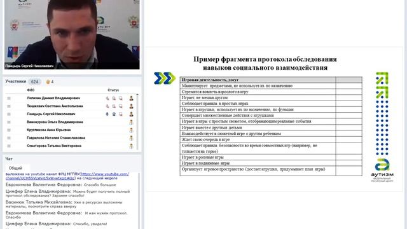Click the screen-share icon in the first participant row

pos(121,98)
